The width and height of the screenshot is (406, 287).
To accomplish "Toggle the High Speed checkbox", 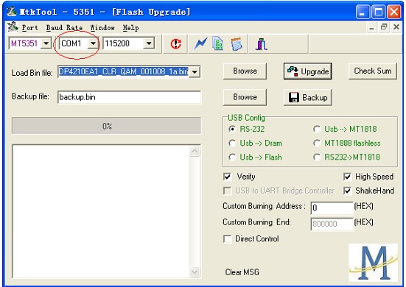I will point(347,177).
